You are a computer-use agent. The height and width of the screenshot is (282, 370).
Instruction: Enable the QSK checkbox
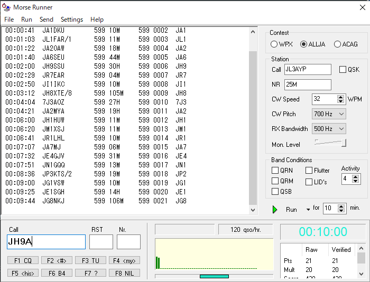click(343, 70)
